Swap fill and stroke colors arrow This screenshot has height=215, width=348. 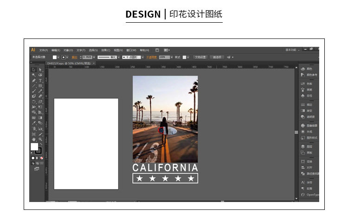tap(41, 144)
